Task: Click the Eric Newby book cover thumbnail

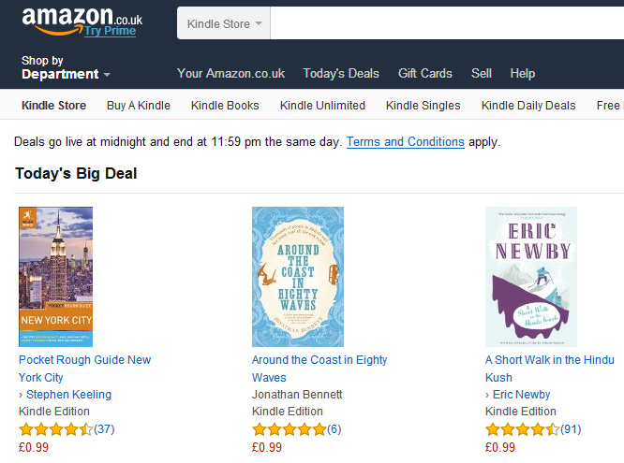Action: (x=530, y=277)
